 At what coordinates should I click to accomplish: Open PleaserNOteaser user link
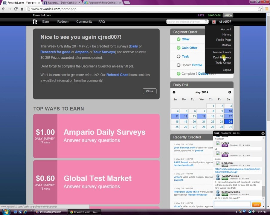tap(197, 195)
